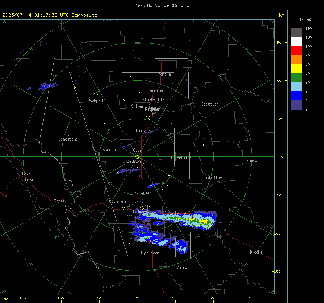Click the MaxVIL_Since_12_UTC title text
This screenshot has height=303, width=324.
[x=162, y=5]
